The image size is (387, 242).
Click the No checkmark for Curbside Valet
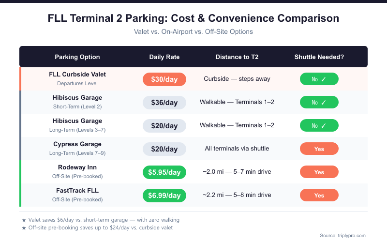319,79
